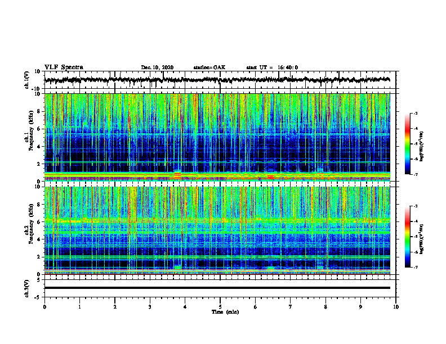
Task: Click time axis tick label "1"
Action: coord(80,307)
